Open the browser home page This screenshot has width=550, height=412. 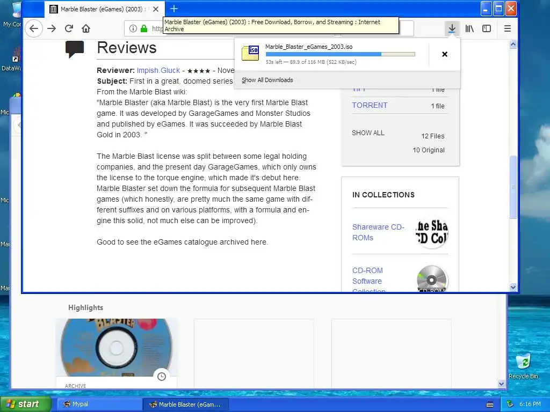[86, 29]
